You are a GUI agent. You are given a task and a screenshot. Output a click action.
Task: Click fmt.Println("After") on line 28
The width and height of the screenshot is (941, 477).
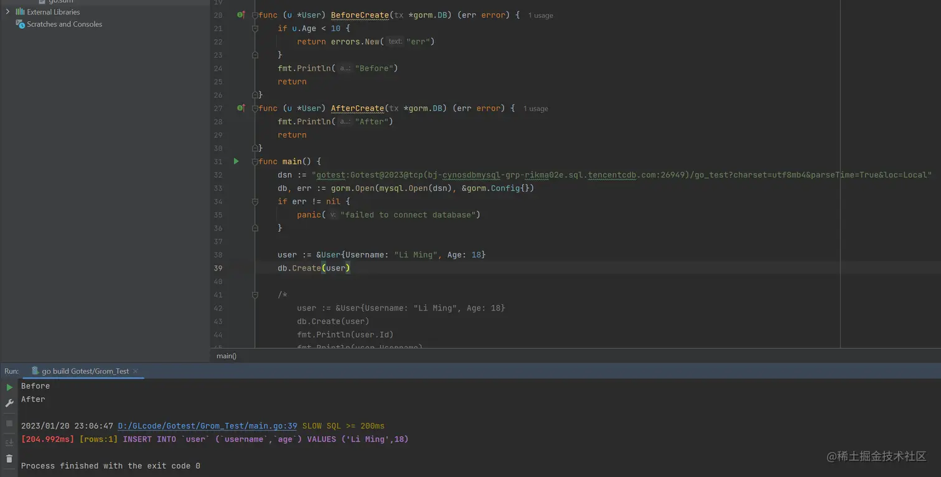pyautogui.click(x=335, y=122)
